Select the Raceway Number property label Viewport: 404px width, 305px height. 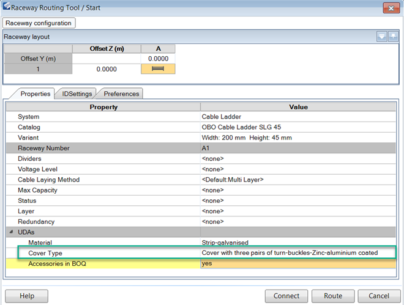tap(43, 148)
